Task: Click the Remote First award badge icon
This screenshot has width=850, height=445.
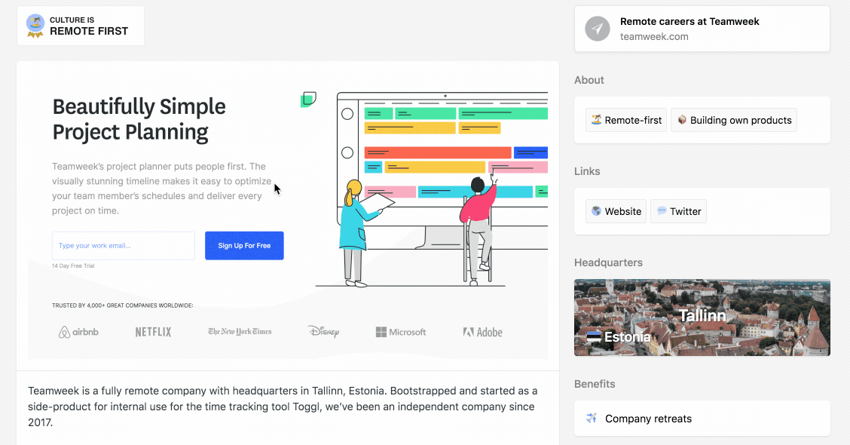Action: [x=35, y=26]
